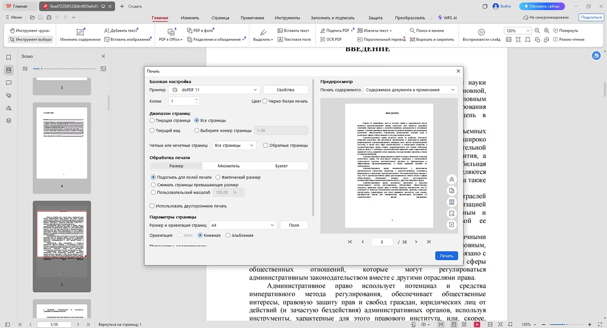Click the Свойство printer properties button
This screenshot has height=328, width=607.
[285, 90]
